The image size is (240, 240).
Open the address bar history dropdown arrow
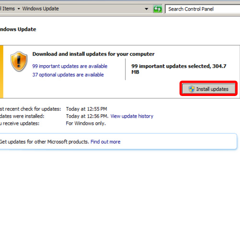146,9
